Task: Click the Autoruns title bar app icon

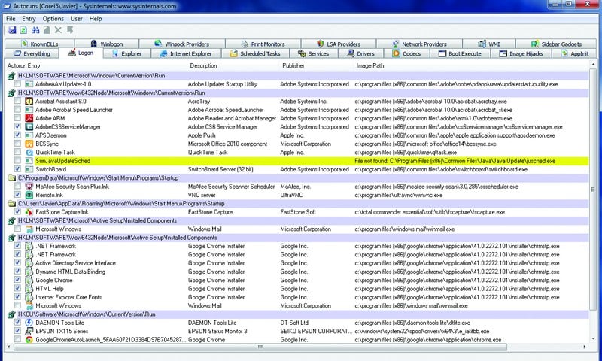Action: click(x=6, y=6)
